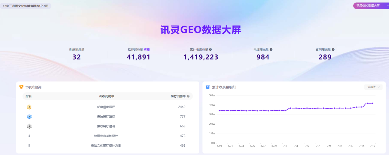Click the help icon next to 电话曝光量

click(271, 49)
